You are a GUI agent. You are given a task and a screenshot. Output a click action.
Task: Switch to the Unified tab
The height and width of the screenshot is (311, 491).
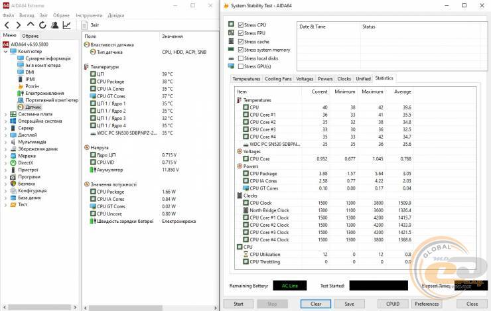363,79
